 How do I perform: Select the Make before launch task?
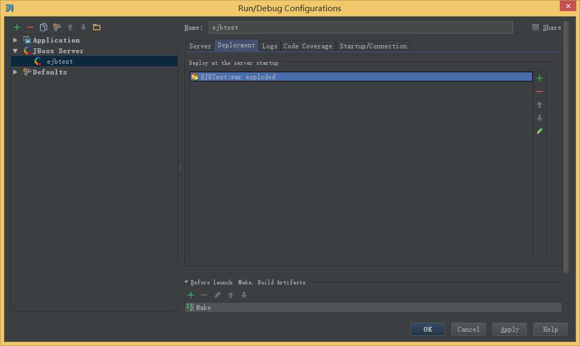point(373,308)
